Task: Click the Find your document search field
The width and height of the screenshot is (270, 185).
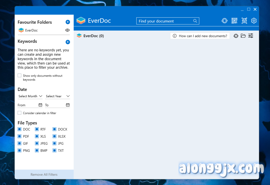Action: [165, 21]
